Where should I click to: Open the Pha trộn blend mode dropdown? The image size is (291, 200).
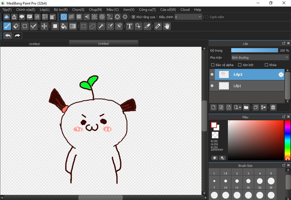(x=260, y=58)
